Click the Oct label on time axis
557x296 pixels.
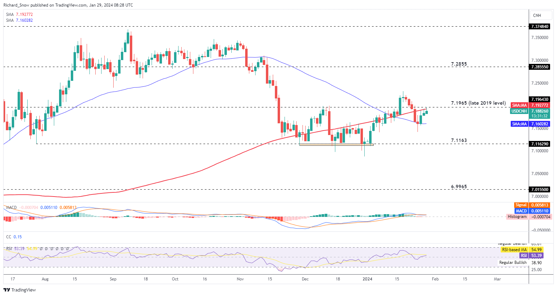click(x=175, y=279)
